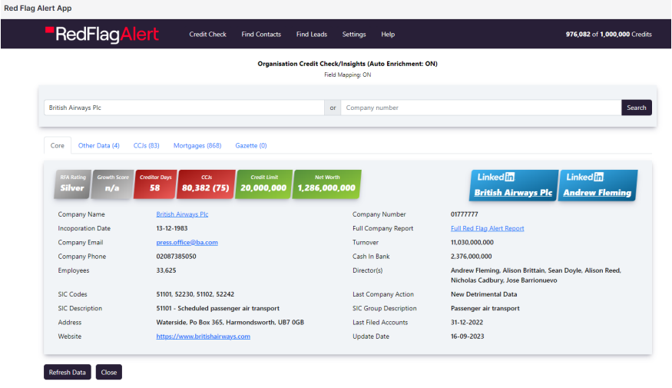Select the turnover value 11,030,000,000

point(472,243)
